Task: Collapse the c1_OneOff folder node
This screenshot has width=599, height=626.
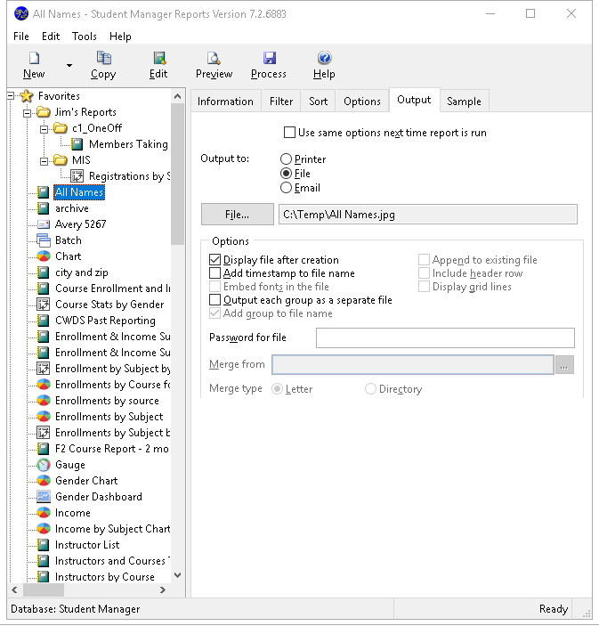Action: click(44, 129)
